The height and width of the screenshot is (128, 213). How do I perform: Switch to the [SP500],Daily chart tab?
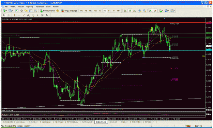pos(72,122)
